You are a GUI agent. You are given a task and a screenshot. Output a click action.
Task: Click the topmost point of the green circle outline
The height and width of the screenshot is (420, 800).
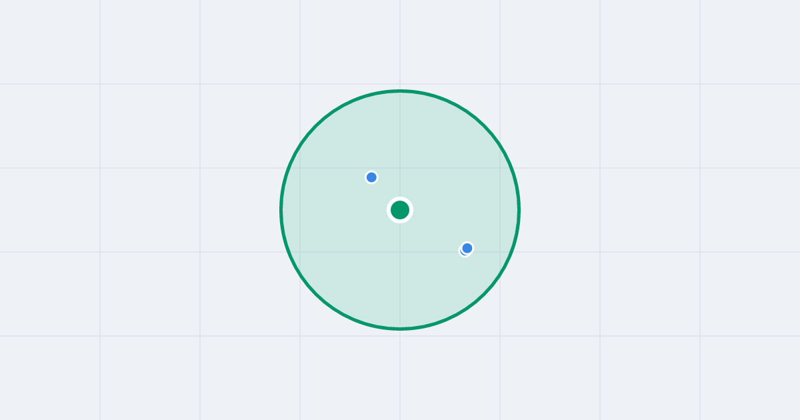pos(400,91)
